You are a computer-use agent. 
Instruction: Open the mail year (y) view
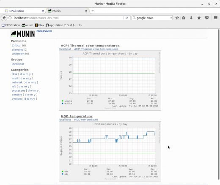coord(30,78)
